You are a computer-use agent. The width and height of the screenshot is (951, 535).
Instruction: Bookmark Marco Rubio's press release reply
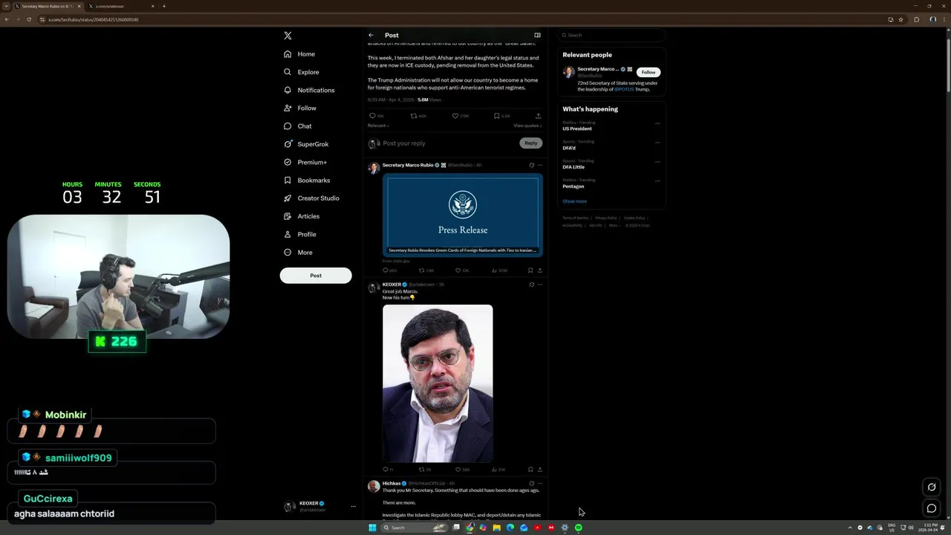click(x=530, y=270)
